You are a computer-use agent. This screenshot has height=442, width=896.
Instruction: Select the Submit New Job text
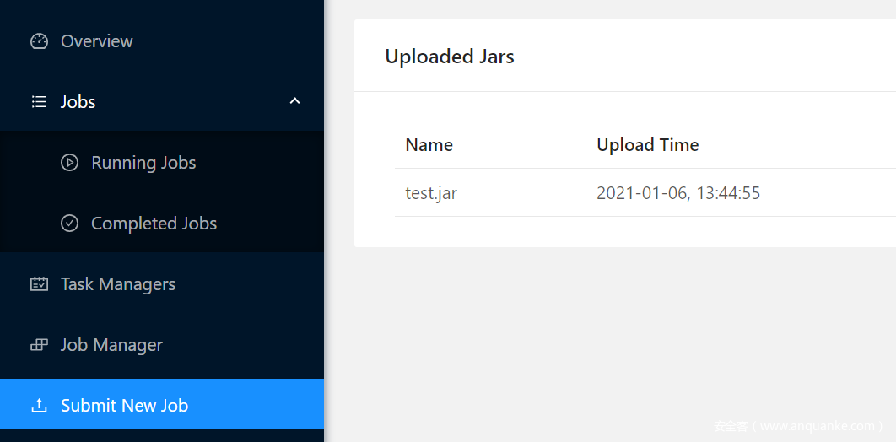125,406
